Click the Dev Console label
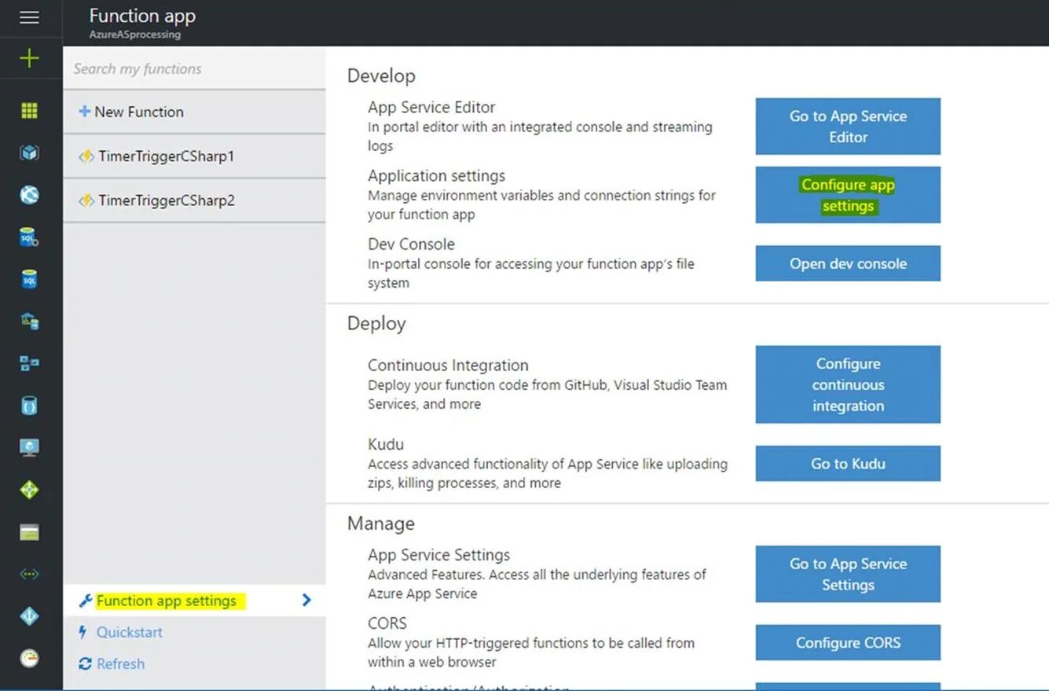The image size is (1049, 691). click(x=411, y=244)
